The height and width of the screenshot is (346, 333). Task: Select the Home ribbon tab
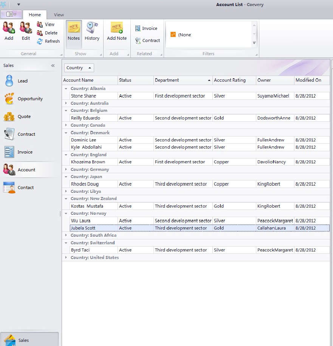(x=35, y=15)
